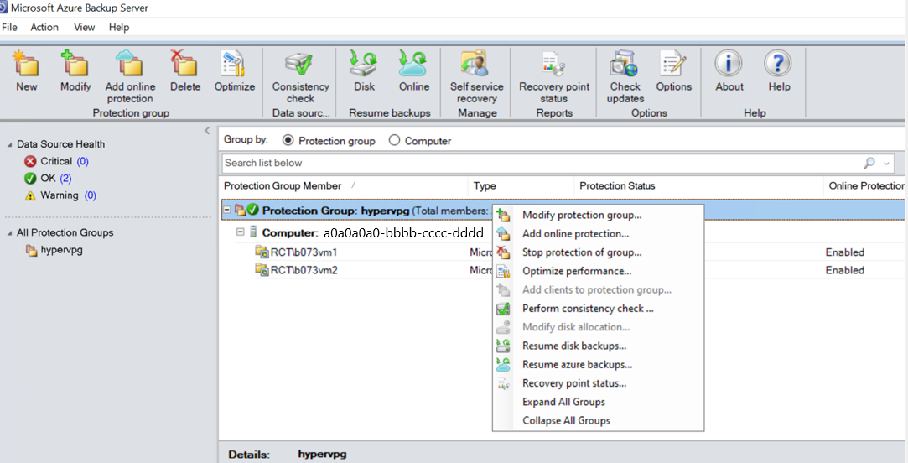This screenshot has width=908, height=463.
Task: Click the About icon
Action: (x=729, y=63)
